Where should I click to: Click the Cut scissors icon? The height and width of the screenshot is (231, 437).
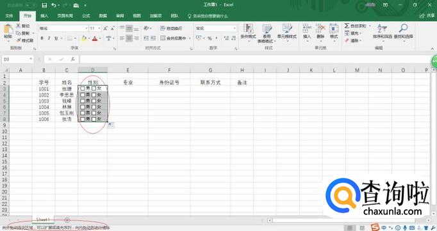click(x=19, y=26)
